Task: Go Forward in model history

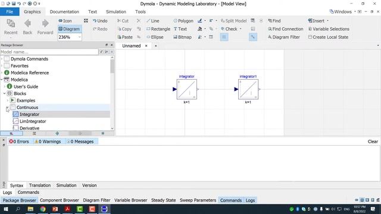Action: pos(45,27)
